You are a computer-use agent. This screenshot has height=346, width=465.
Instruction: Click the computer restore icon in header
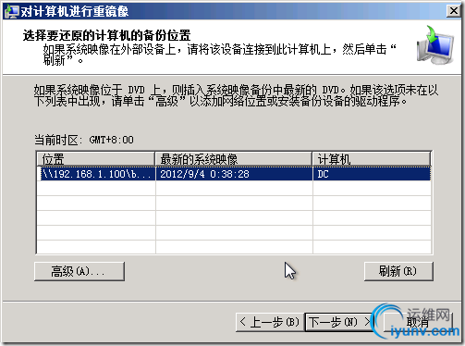(x=434, y=45)
